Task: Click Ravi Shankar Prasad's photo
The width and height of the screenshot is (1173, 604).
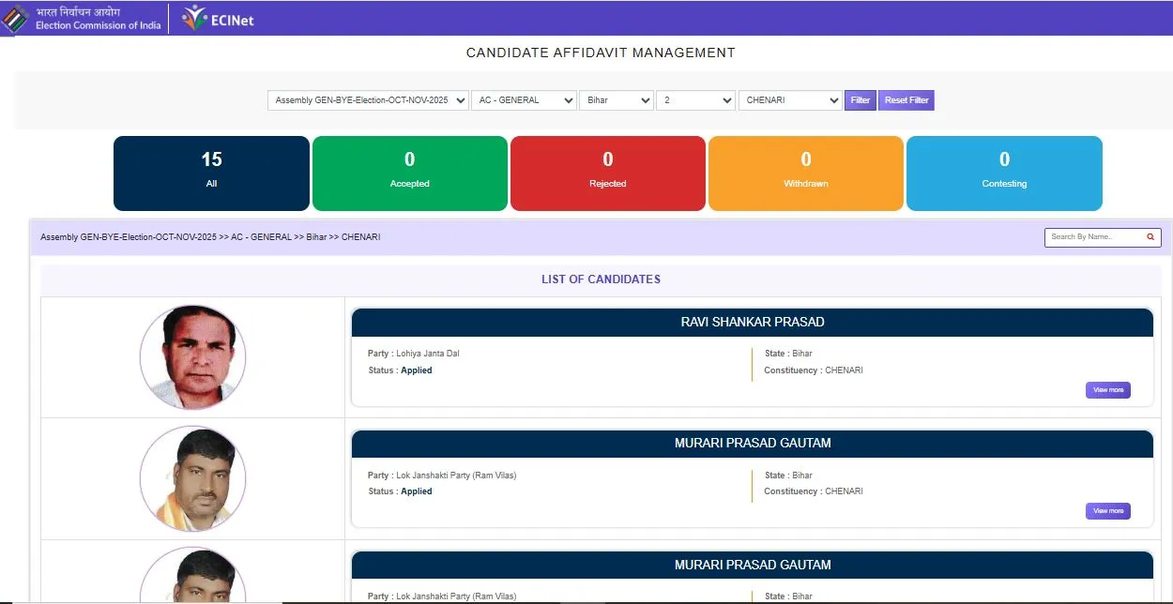Action: tap(192, 357)
